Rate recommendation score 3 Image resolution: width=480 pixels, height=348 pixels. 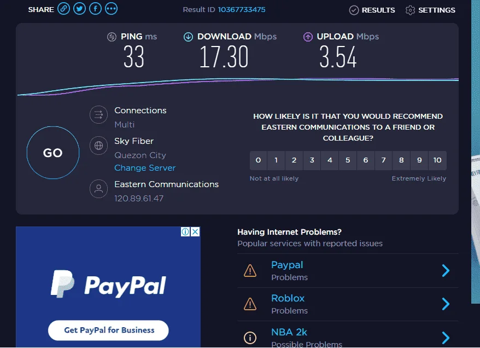click(312, 160)
